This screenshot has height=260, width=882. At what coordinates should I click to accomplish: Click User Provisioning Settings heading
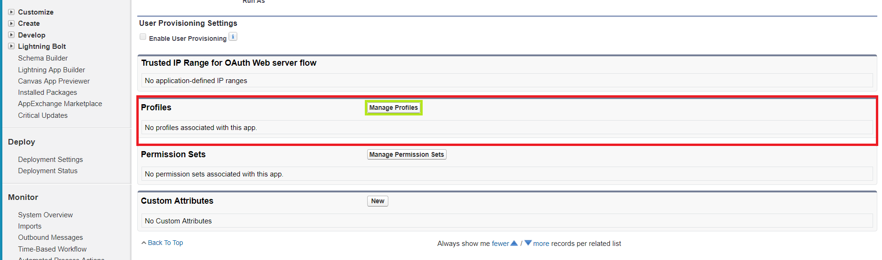pyautogui.click(x=188, y=23)
